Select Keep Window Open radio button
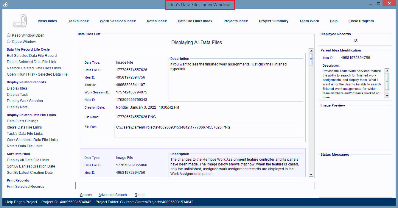398x208 pixels. pyautogui.click(x=9, y=35)
